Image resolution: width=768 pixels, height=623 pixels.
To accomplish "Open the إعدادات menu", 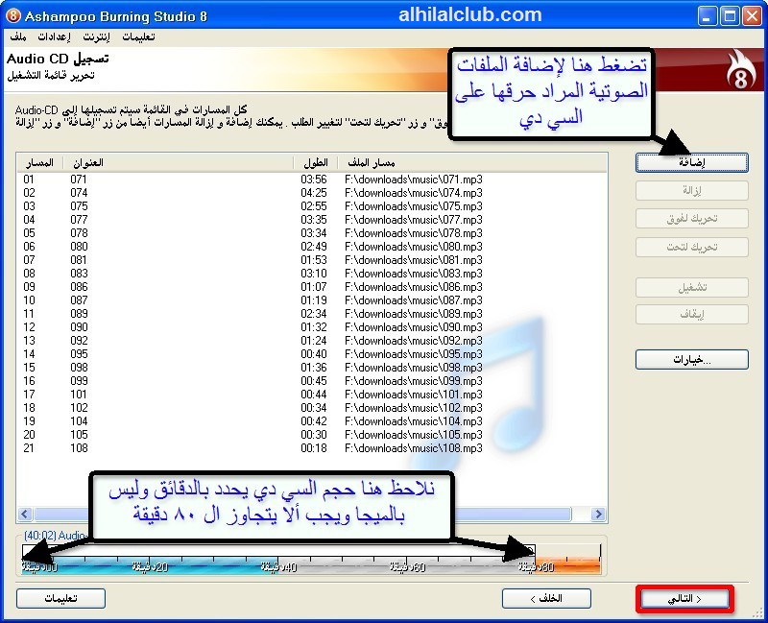I will coord(53,36).
